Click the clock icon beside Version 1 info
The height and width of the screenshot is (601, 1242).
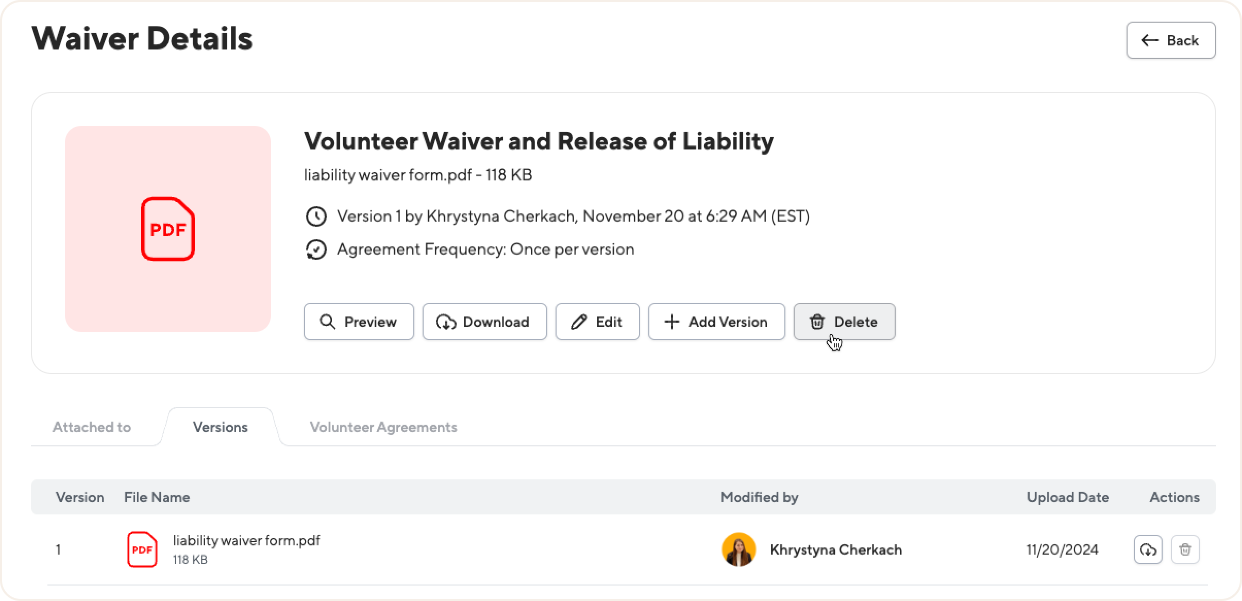tap(316, 216)
